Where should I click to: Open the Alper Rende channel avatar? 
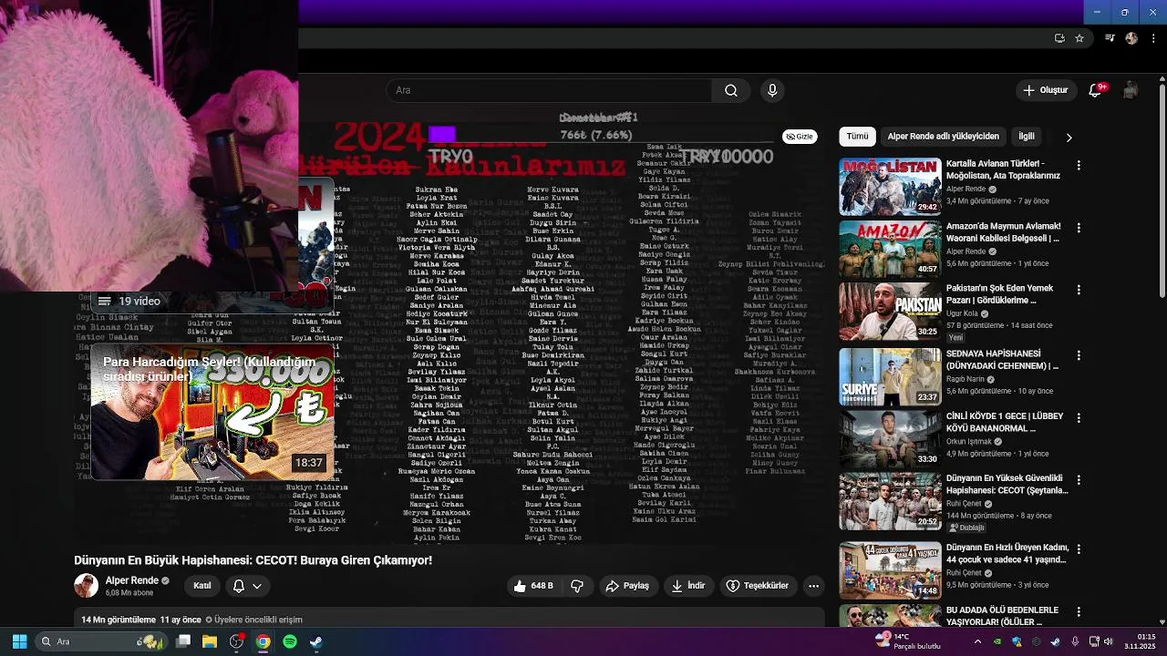click(x=86, y=586)
